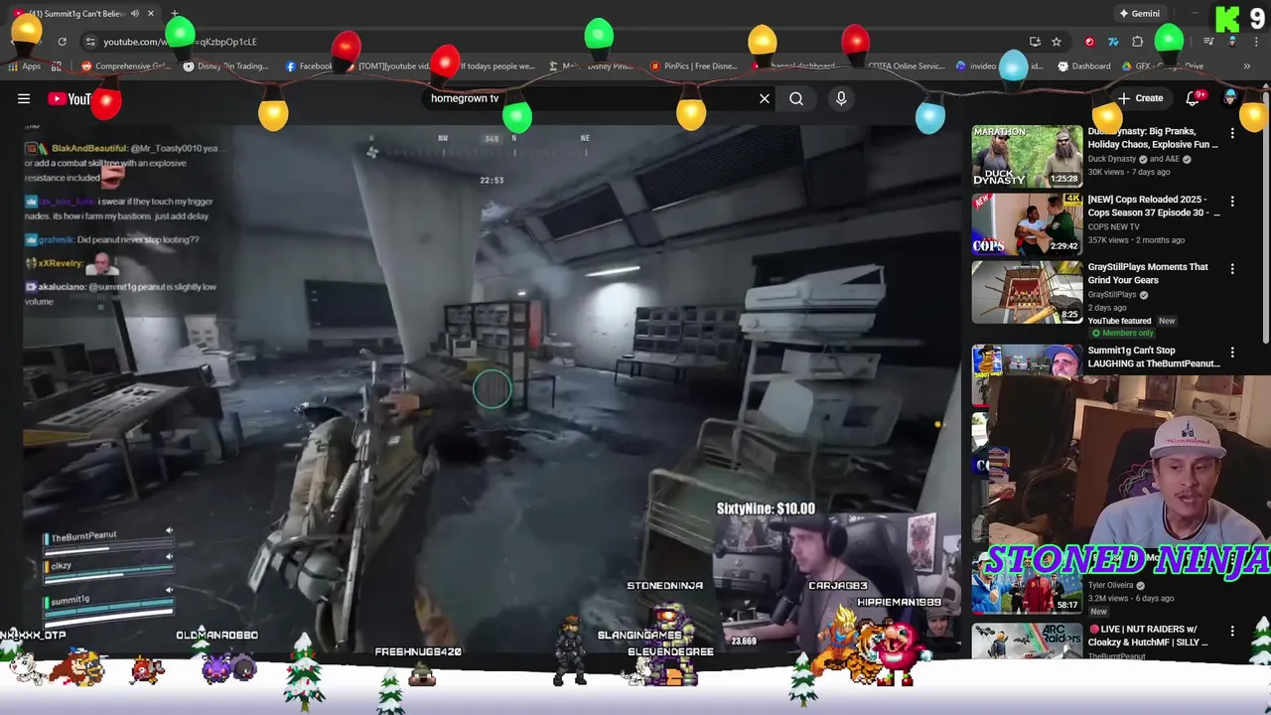
Task: Open the '[TOMT][youtube vid...' bookmark
Action: [387, 67]
